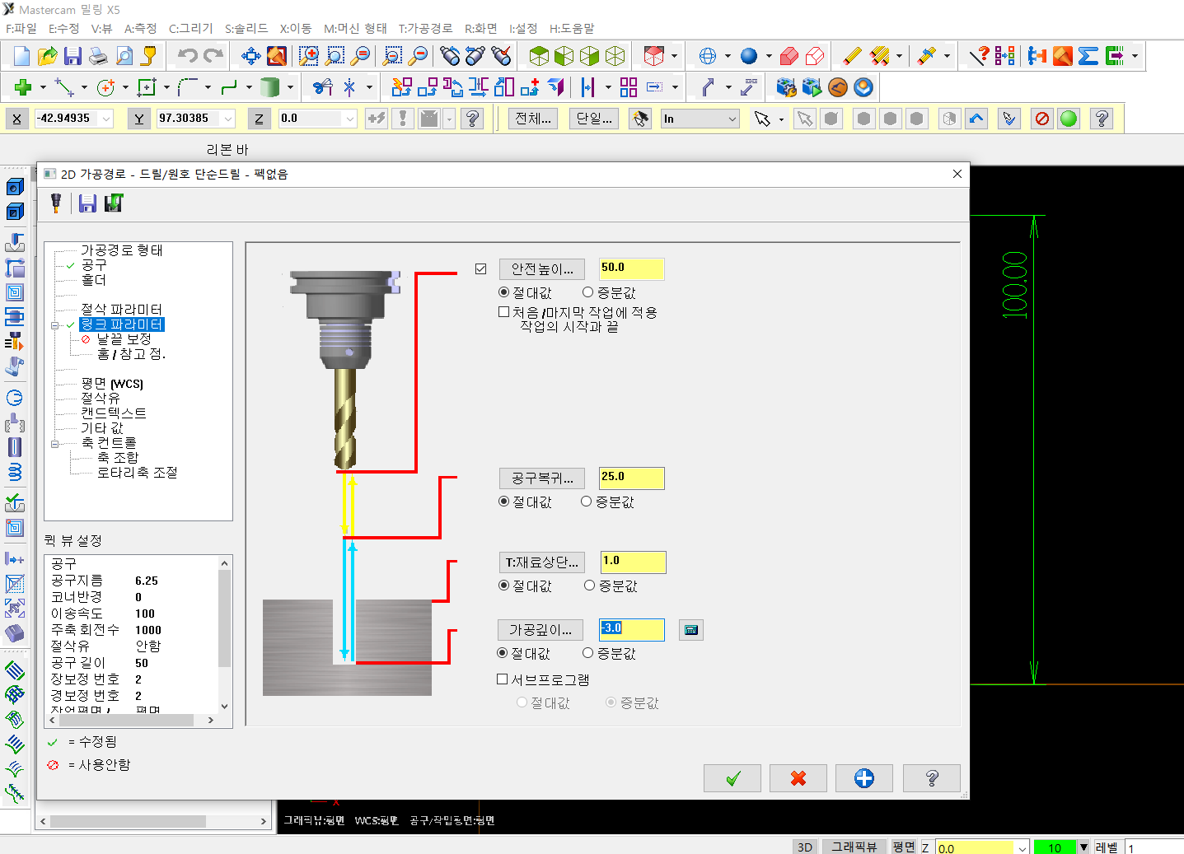The height and width of the screenshot is (854, 1184).
Task: Select 절대값 radio under 가공깊이
Action: [x=503, y=653]
